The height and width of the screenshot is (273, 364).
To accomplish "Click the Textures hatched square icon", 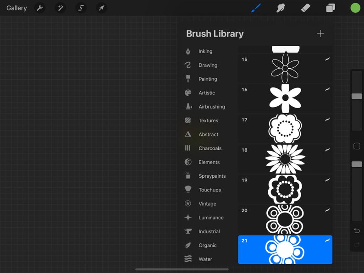I will (x=188, y=120).
